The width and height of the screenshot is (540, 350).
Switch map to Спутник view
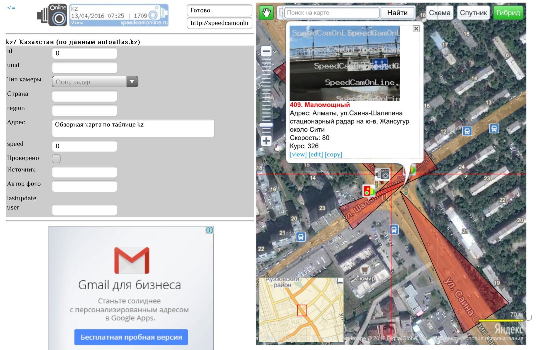473,13
